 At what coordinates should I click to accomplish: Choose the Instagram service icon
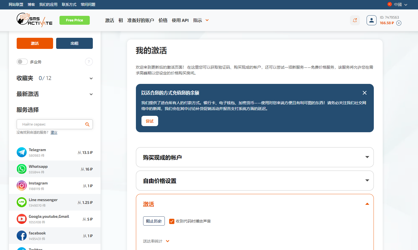(x=22, y=186)
